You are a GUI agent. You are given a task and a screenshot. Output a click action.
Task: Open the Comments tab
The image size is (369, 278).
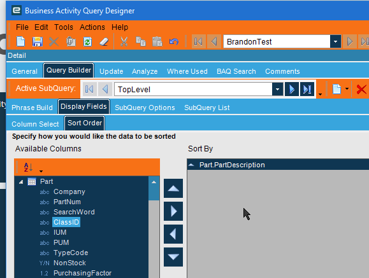point(282,71)
